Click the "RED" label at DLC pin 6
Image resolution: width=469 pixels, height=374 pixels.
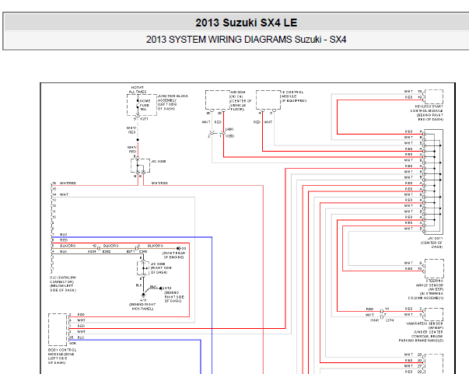(64, 240)
